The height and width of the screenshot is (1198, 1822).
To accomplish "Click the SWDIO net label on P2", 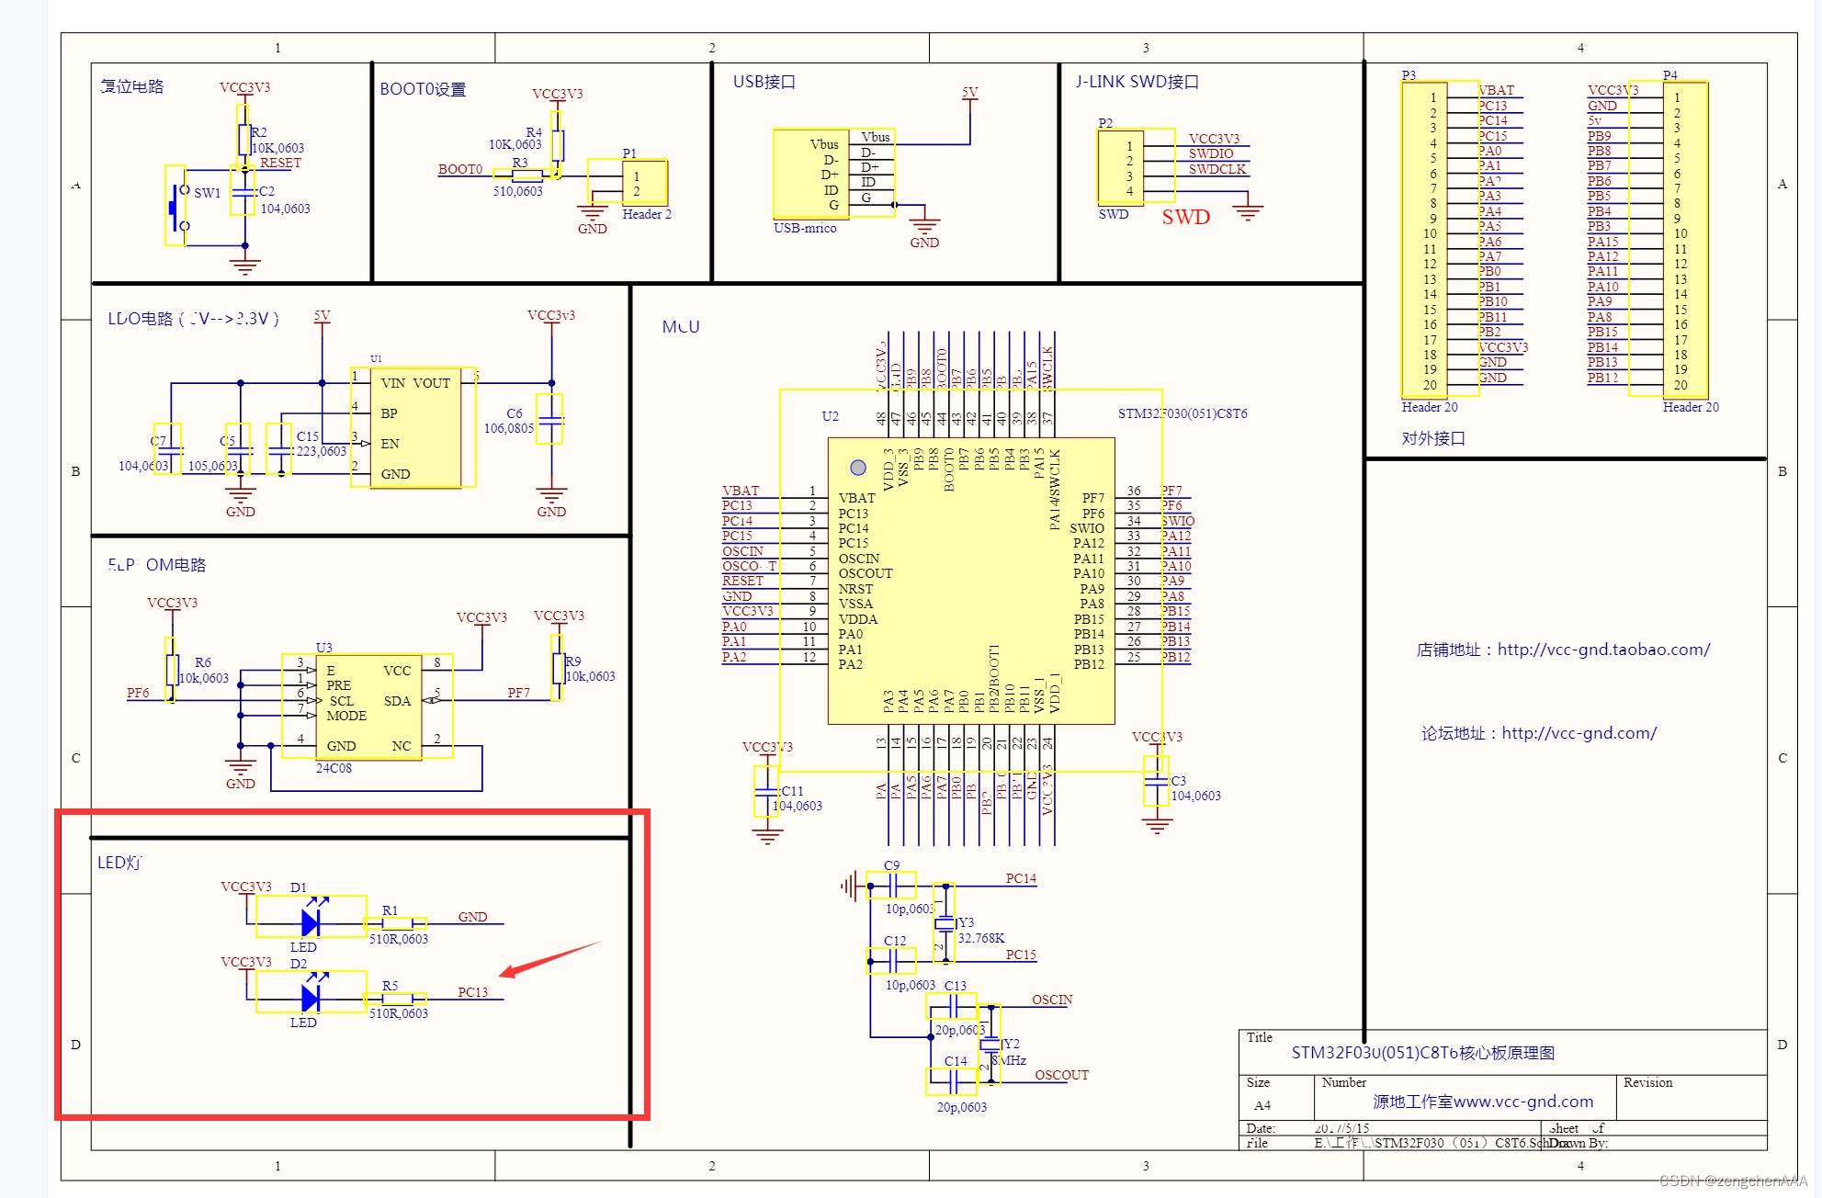I will click(x=1211, y=153).
